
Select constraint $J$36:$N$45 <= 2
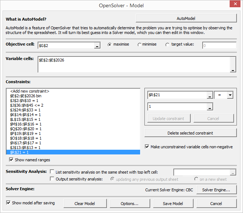tap(73, 105)
